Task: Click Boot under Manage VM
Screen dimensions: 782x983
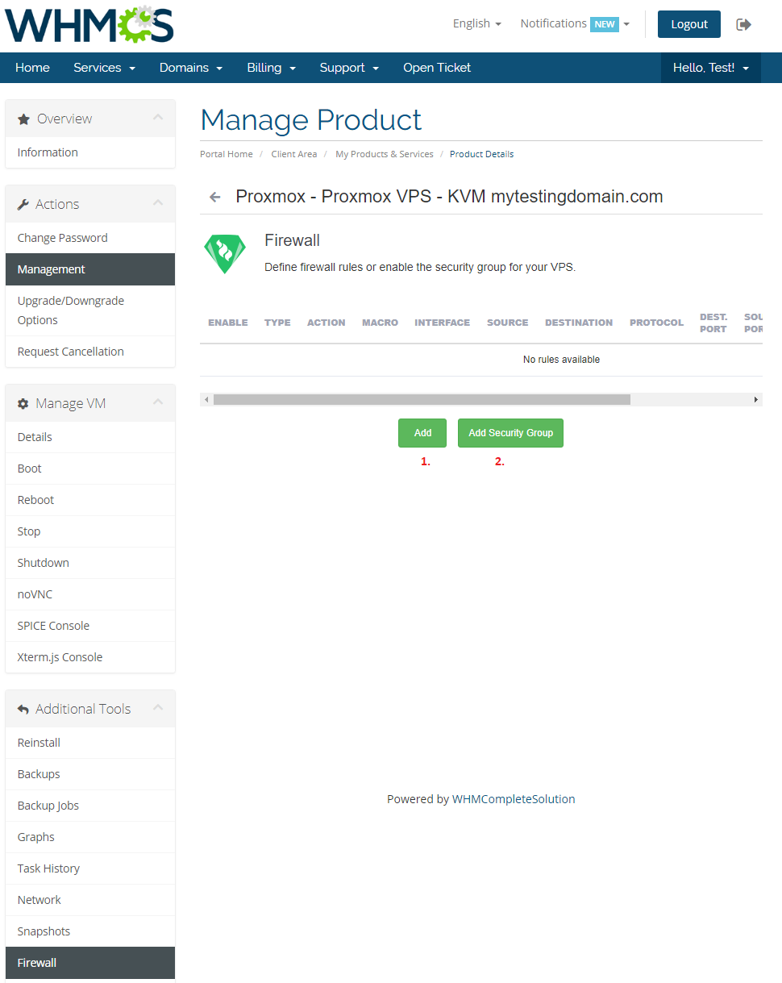Action: click(90, 469)
